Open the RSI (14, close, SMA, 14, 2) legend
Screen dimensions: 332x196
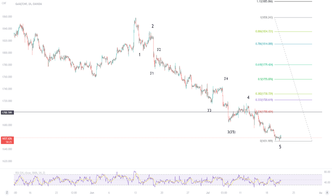click(x=30, y=173)
